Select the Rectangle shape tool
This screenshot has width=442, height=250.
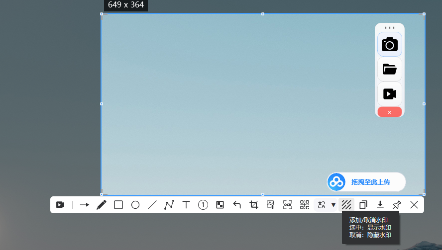coord(118,205)
